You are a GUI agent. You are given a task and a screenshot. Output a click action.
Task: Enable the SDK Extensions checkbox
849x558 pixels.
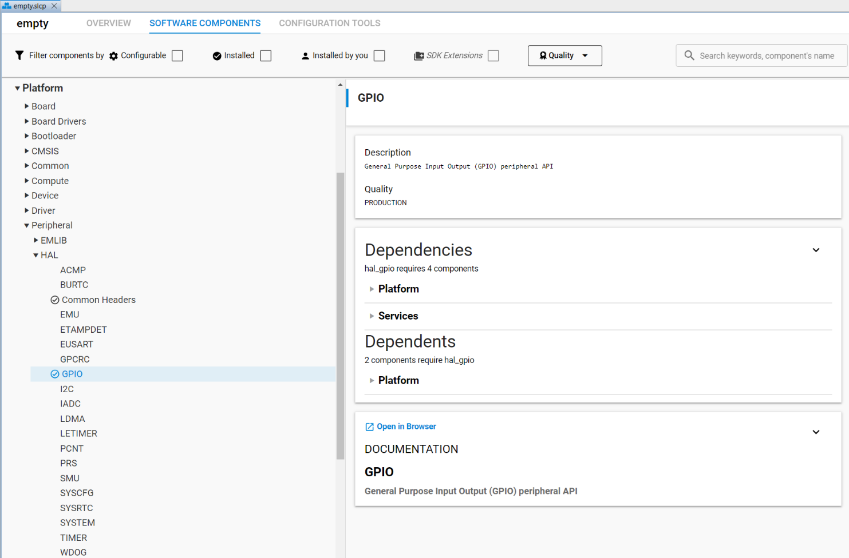(x=493, y=55)
